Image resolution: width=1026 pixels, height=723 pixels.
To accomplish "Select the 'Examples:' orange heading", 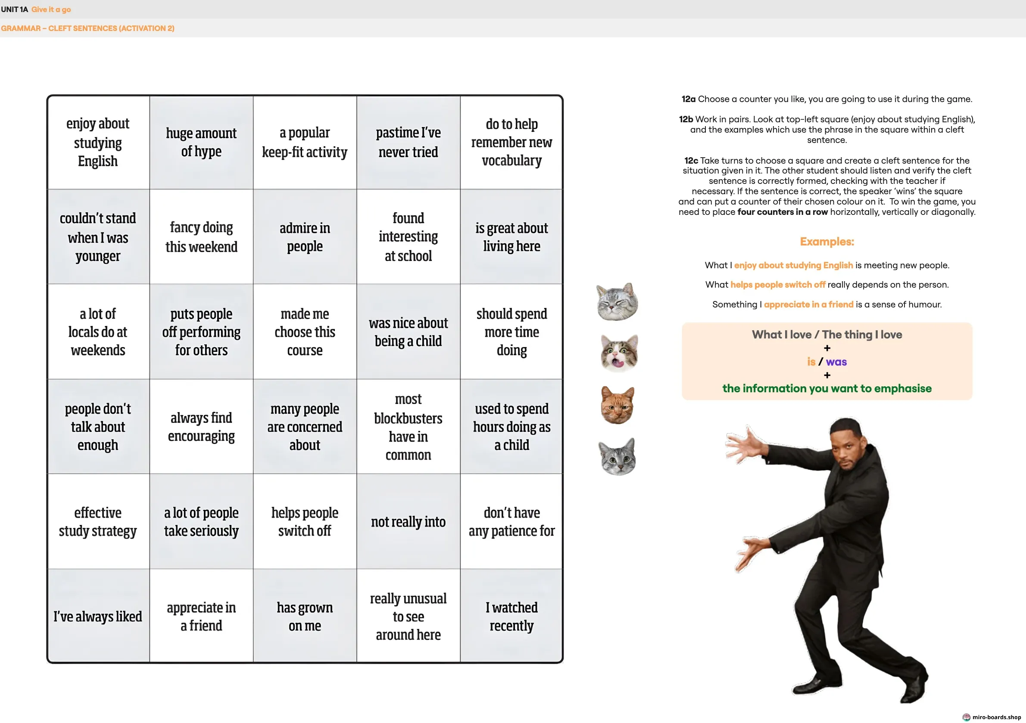I will (x=826, y=242).
